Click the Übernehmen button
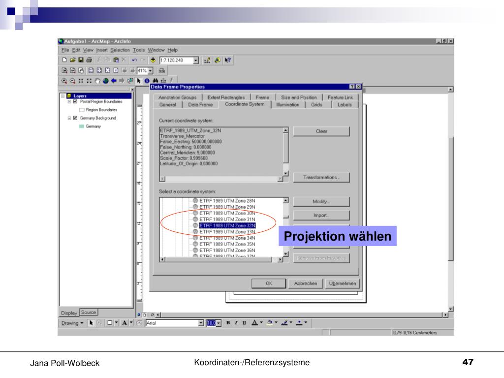Viewport: 504px width, 378px height. (343, 283)
